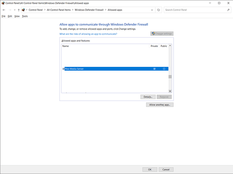Click the search magnifier icon
The height and width of the screenshot is (174, 233).
228,10
